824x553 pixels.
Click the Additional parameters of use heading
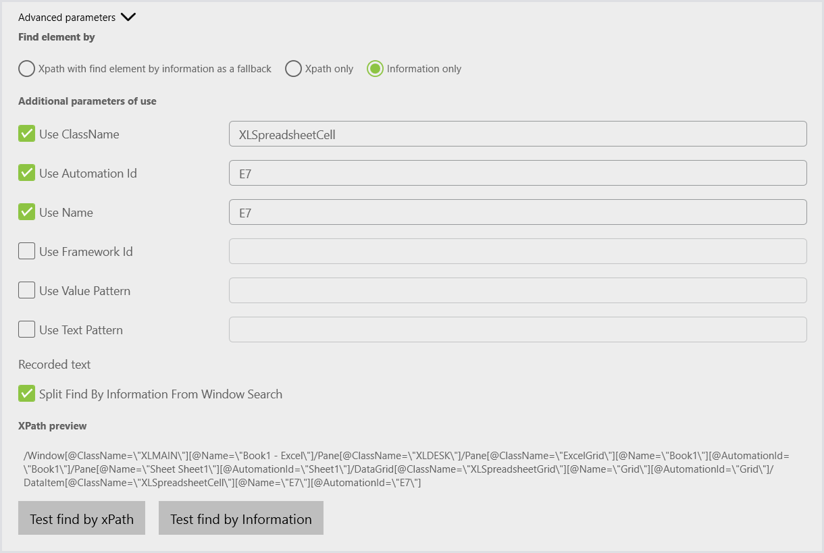point(87,101)
